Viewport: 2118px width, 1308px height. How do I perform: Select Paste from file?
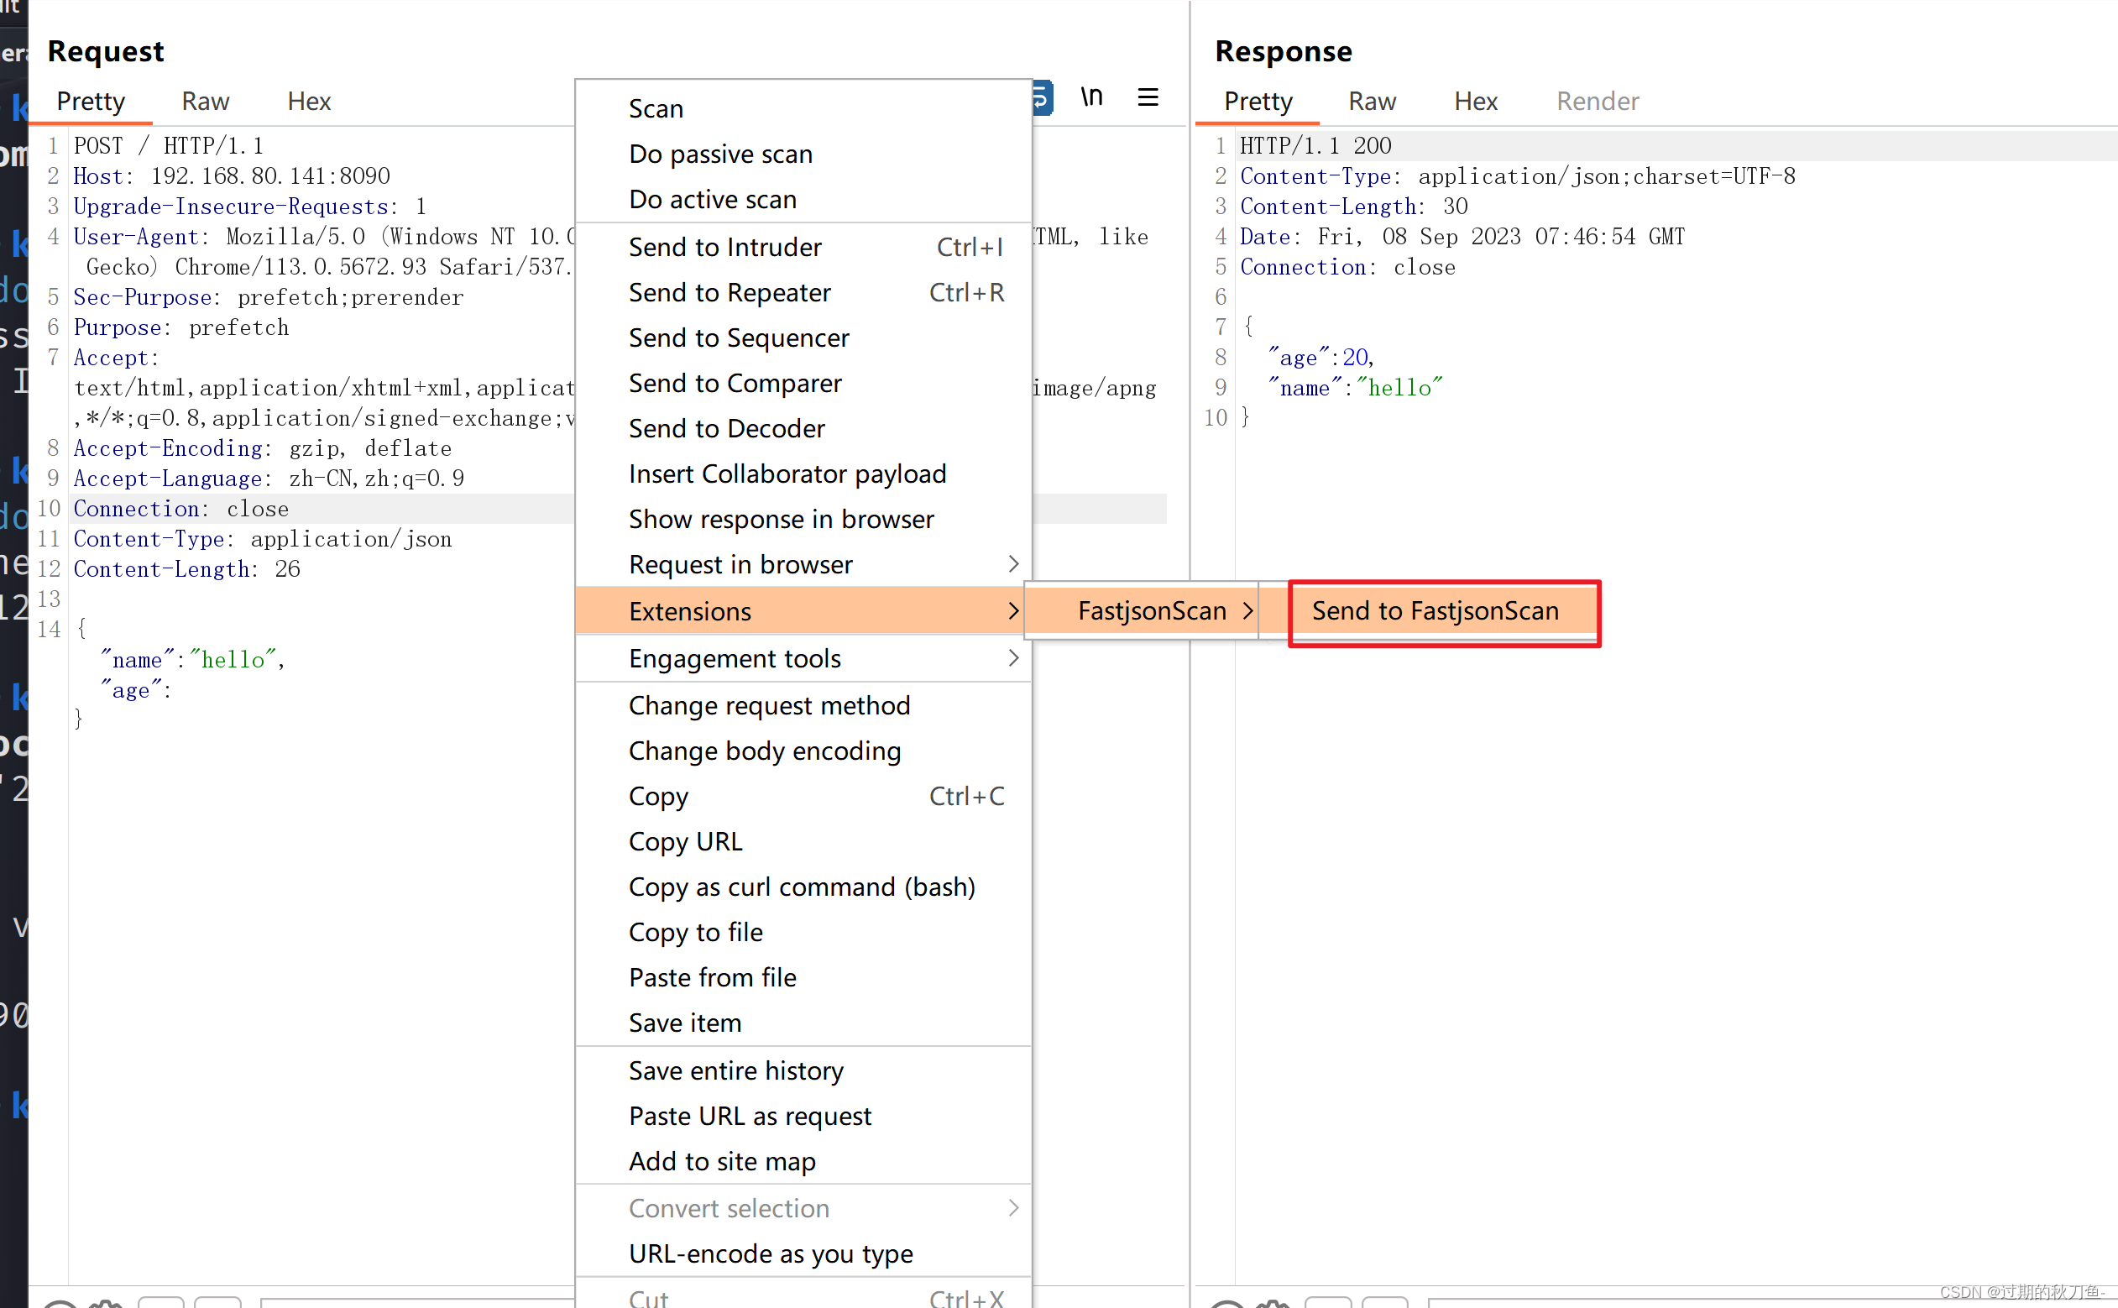(x=803, y=977)
